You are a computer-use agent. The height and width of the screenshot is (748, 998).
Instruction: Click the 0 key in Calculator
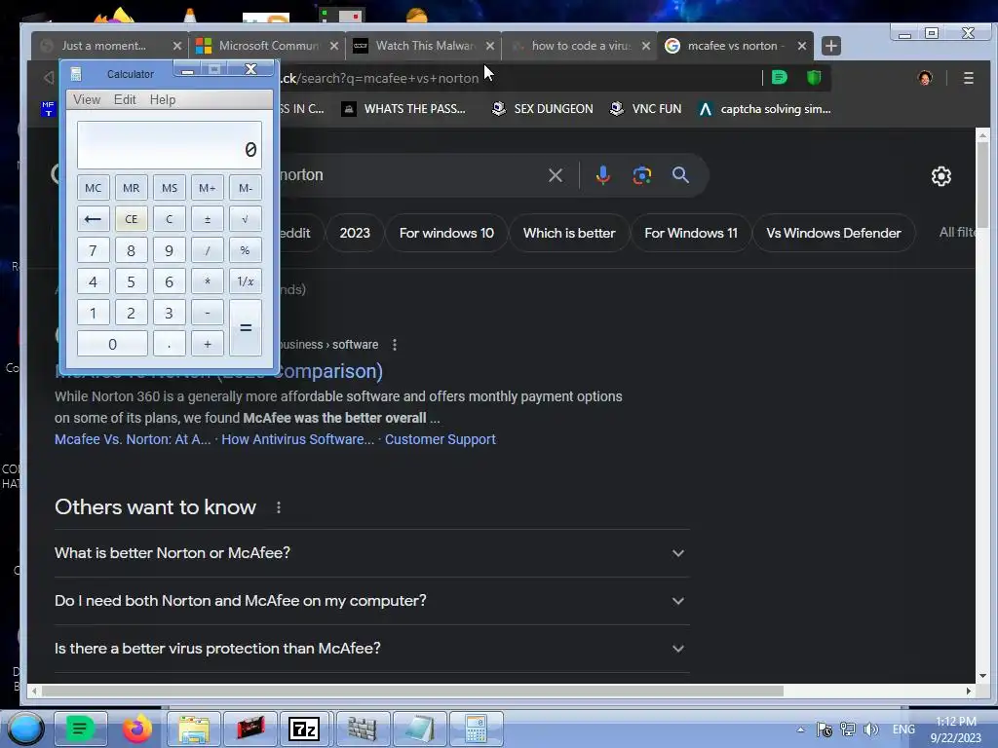112,344
